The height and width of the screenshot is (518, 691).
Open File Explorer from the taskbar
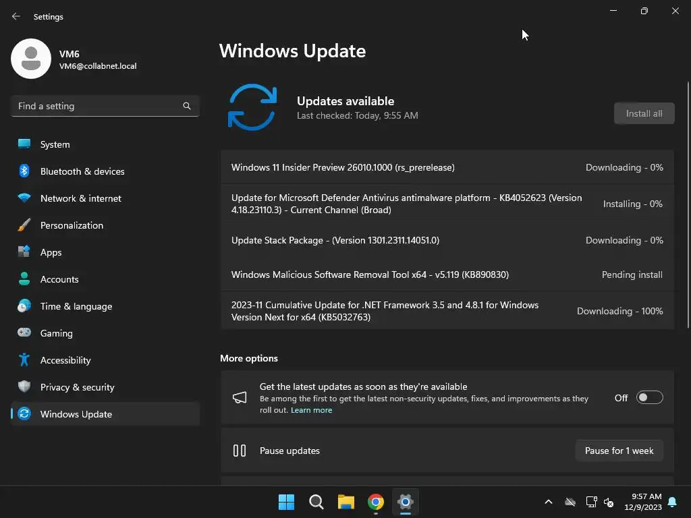346,502
